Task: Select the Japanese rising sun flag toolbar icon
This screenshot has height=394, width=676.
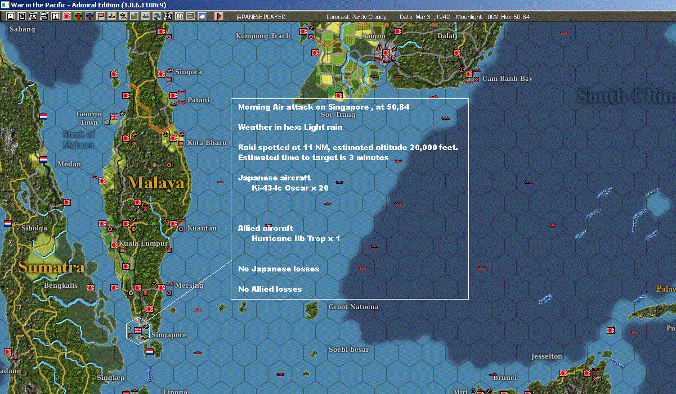Action: (66, 16)
